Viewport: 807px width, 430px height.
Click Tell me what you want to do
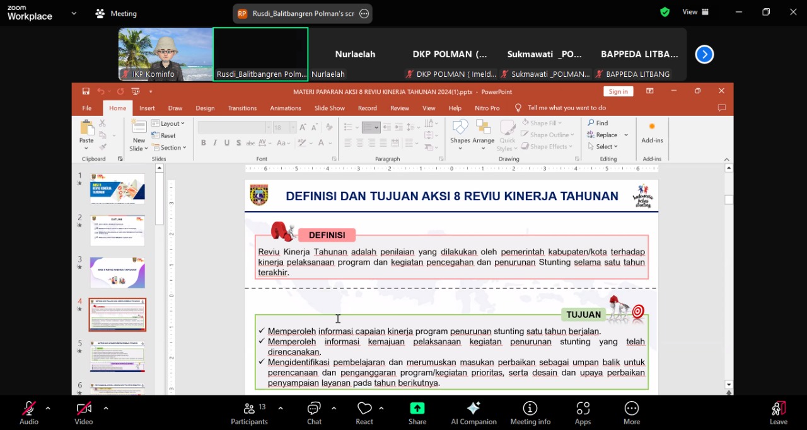pos(561,108)
